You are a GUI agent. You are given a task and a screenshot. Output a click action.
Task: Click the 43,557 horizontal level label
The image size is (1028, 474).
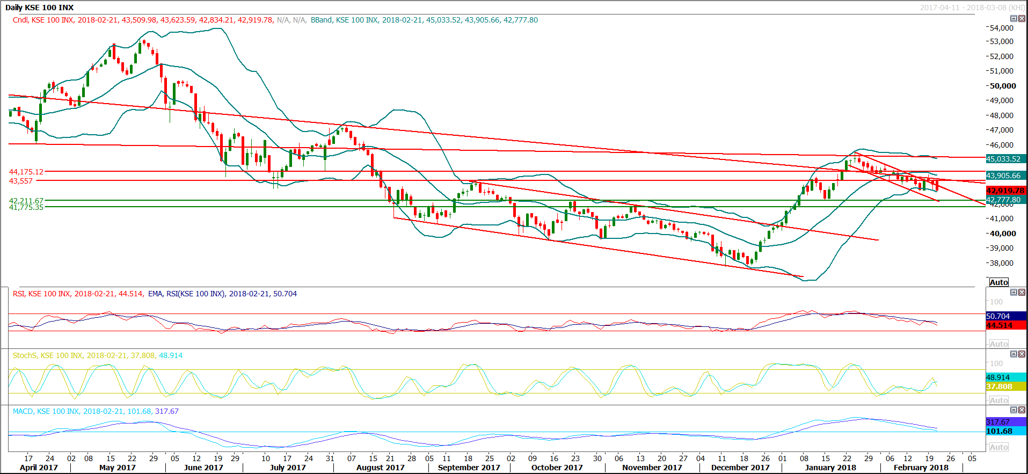(21, 181)
